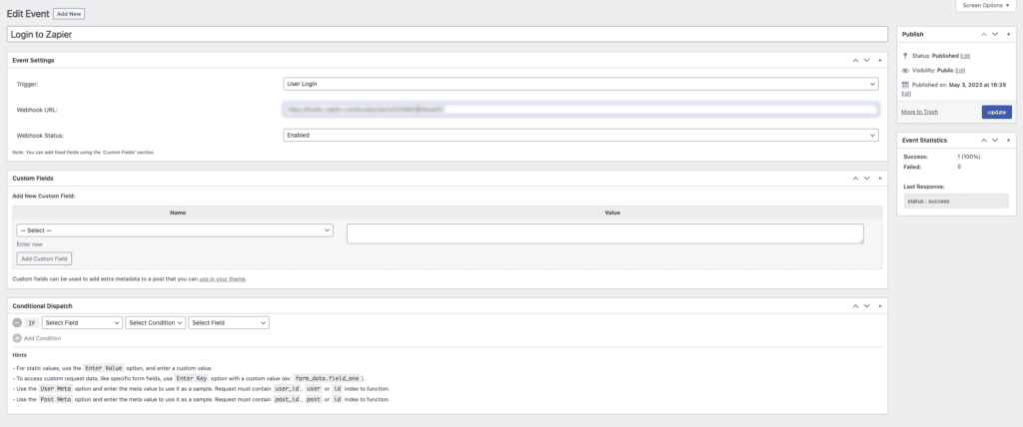
Task: Click the Success 1 (100%) value
Action: pyautogui.click(x=969, y=157)
